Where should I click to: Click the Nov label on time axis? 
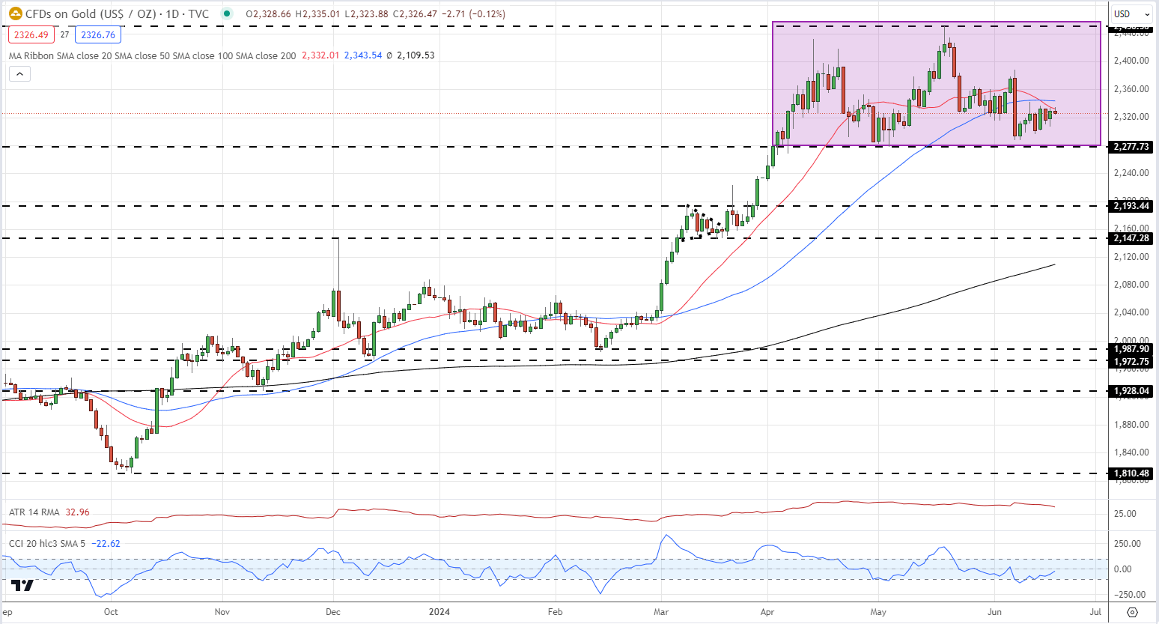(222, 612)
